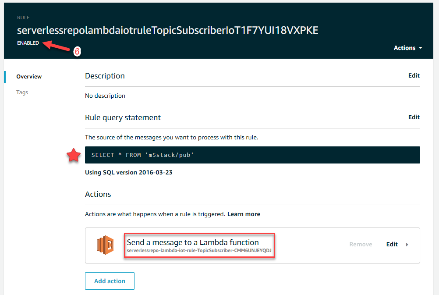The height and width of the screenshot is (295, 439).
Task: Switch to the Overview tab
Action: 29,76
